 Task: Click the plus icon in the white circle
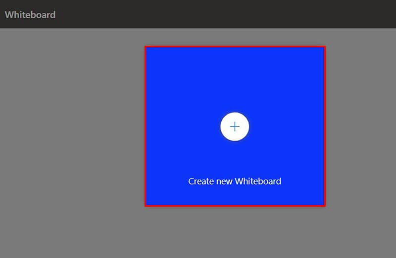coord(235,127)
